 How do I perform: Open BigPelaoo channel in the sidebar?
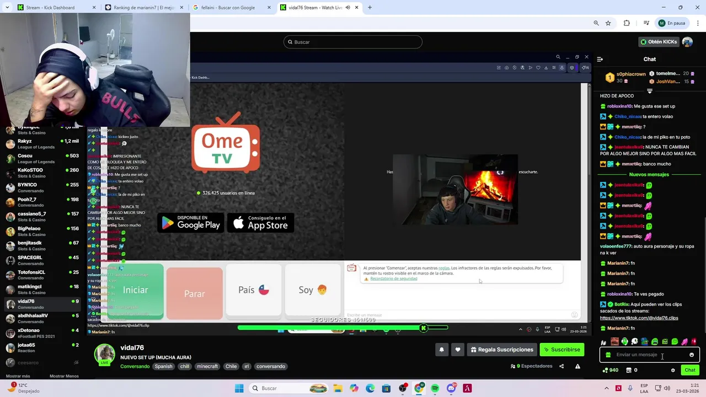pyautogui.click(x=42, y=231)
